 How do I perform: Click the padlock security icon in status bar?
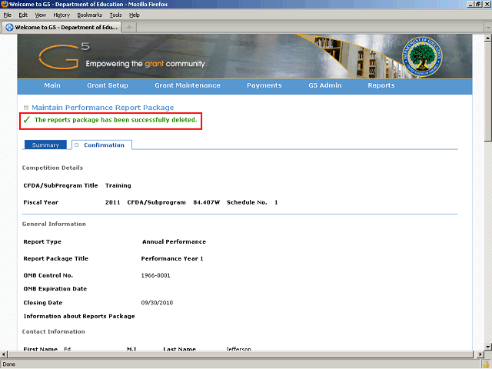click(486, 364)
